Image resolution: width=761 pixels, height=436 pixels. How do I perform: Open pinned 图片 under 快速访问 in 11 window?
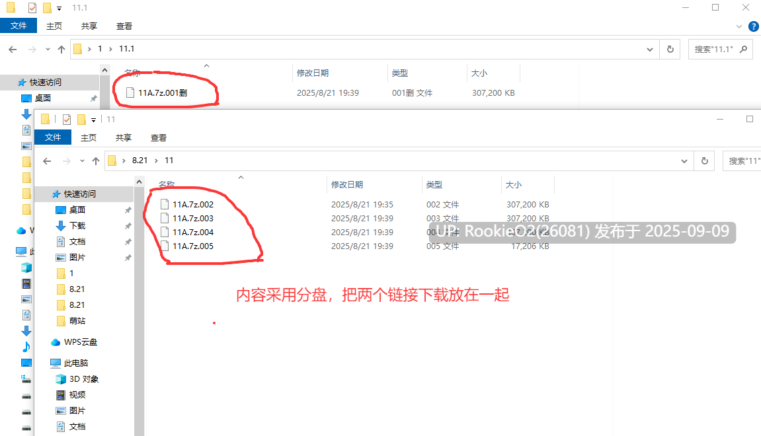pyautogui.click(x=77, y=257)
